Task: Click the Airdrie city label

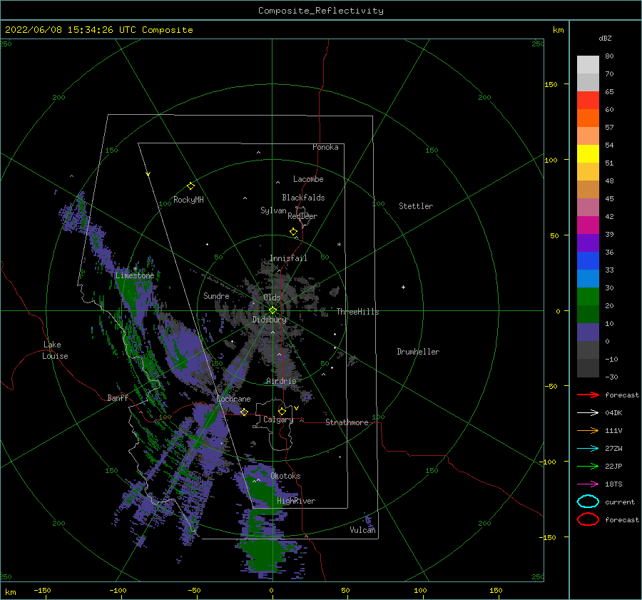Action: pos(281,381)
